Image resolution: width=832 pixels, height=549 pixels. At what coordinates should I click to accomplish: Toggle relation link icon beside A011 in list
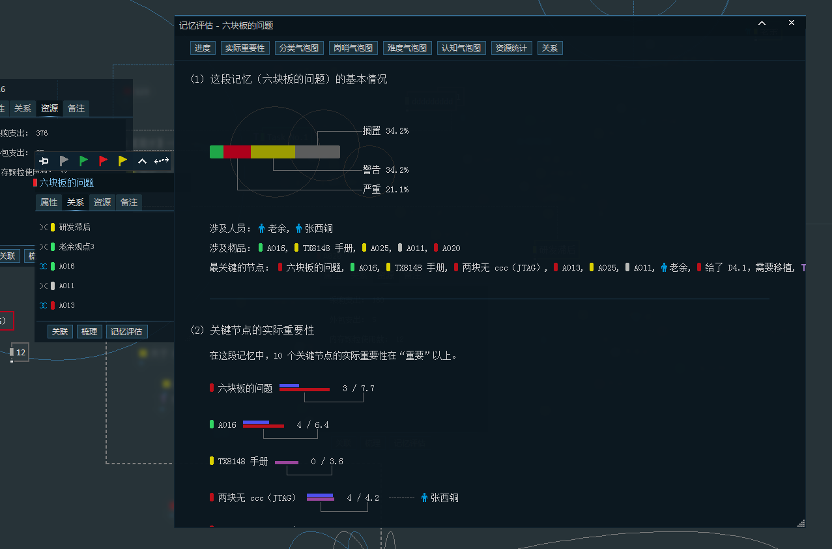43,286
